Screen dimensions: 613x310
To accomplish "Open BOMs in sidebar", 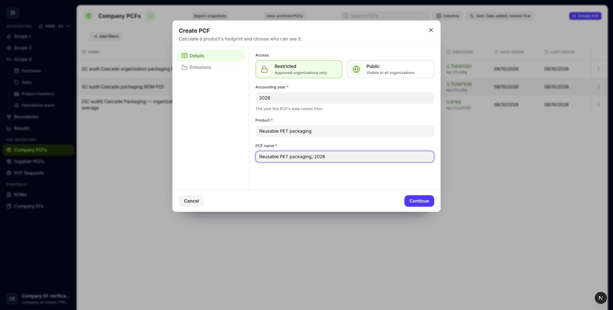I will tap(38, 195).
